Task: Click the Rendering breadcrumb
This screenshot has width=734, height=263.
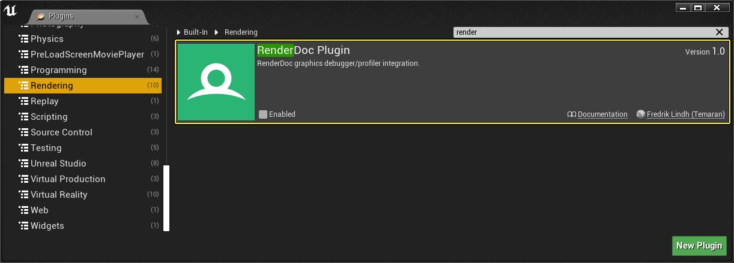Action: coord(241,32)
